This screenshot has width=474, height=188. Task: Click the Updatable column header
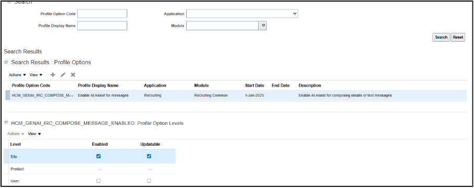point(150,145)
